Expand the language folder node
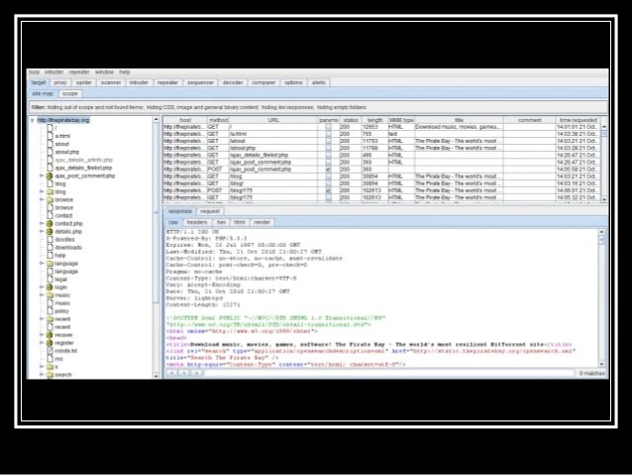The width and height of the screenshot is (632, 475). (x=42, y=264)
